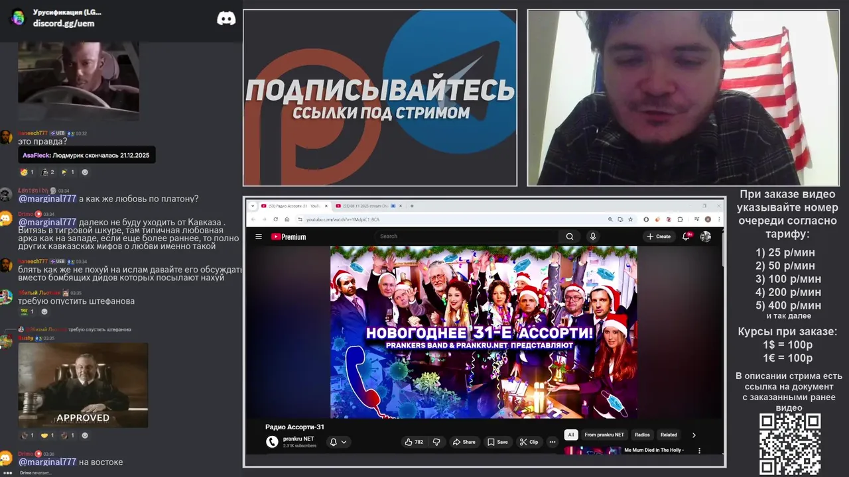This screenshot has height=477, width=849.
Task: Open the browser extensions puzzle icon
Action: pos(680,219)
